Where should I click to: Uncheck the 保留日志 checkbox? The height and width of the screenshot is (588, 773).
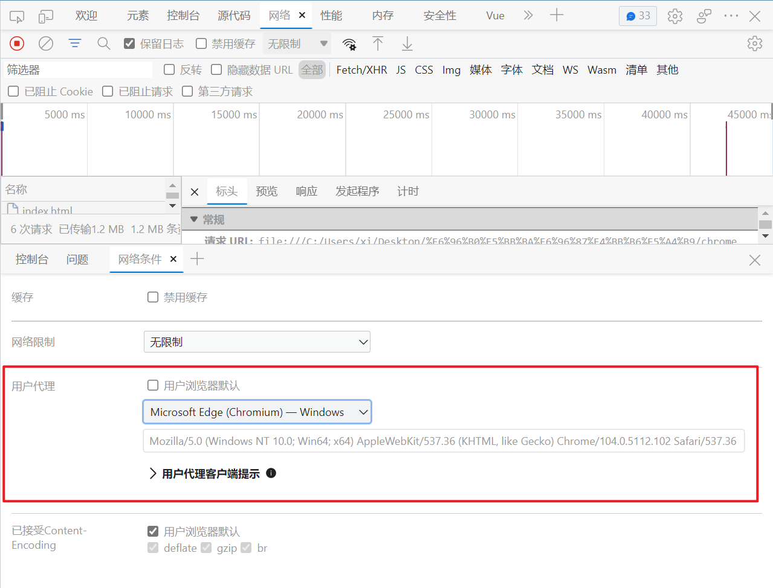[x=129, y=43]
